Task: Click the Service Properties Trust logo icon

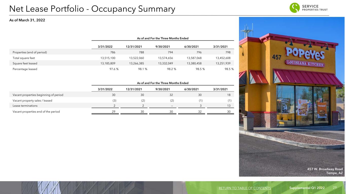Action: (x=295, y=8)
